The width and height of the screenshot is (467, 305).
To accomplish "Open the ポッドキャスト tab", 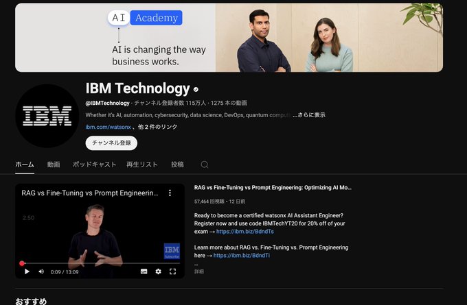I will click(x=94, y=164).
